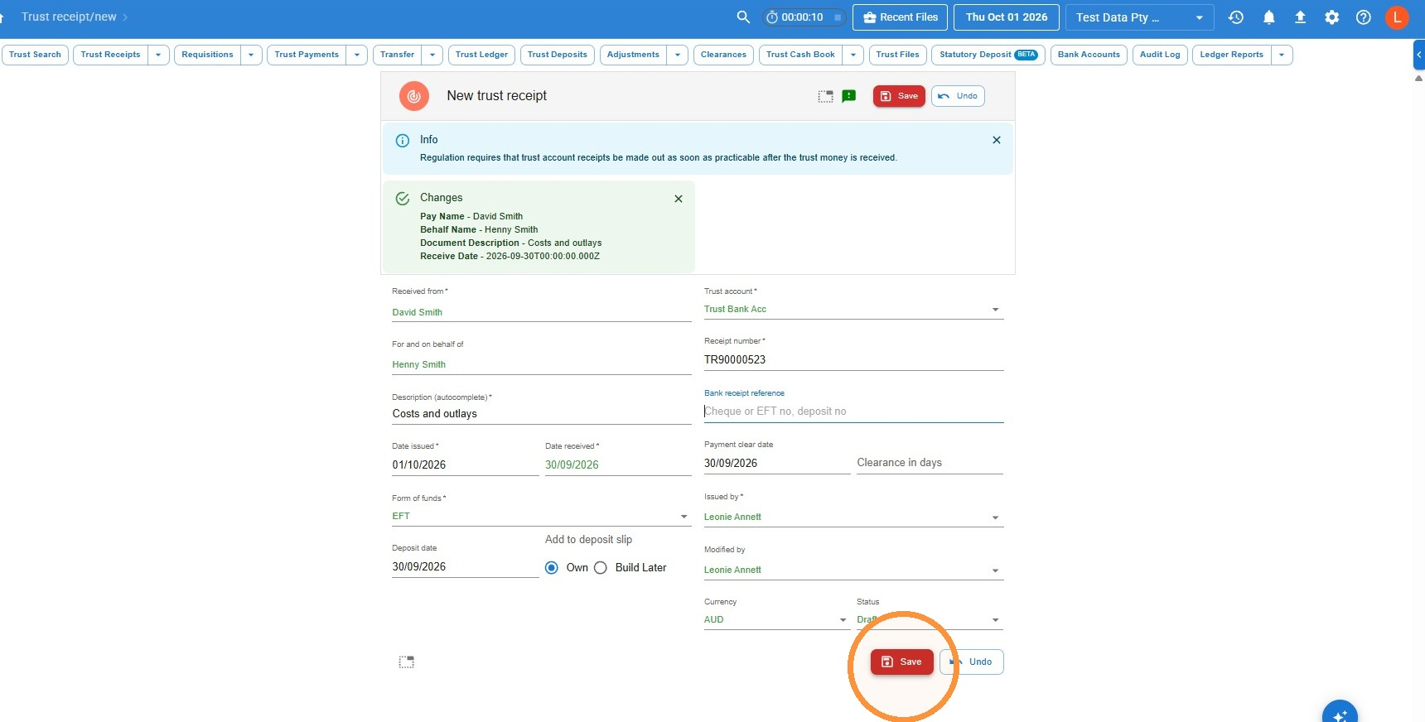Open the Trust Ledger tab

(x=481, y=55)
